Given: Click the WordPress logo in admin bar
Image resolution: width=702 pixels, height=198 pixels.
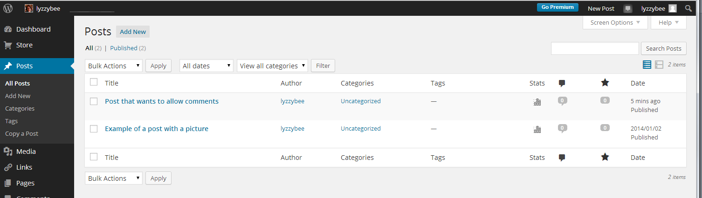Looking at the screenshot, I should [x=8, y=8].
